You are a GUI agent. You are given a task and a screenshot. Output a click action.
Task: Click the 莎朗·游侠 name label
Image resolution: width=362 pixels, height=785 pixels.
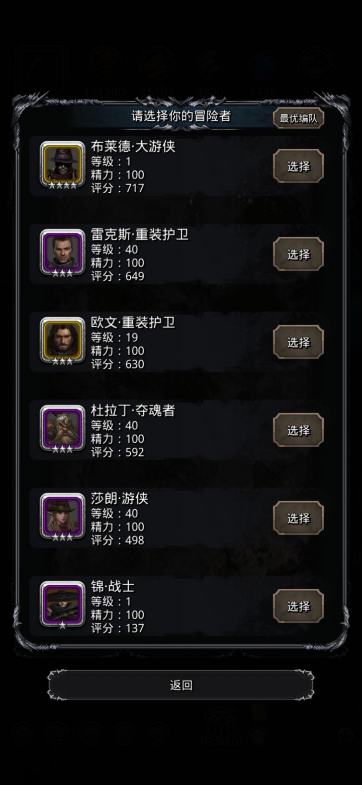(x=120, y=499)
